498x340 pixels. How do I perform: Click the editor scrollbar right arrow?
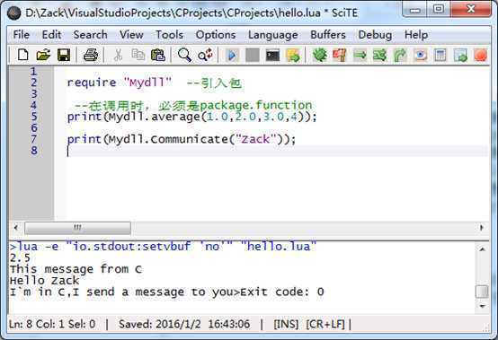[x=482, y=228]
